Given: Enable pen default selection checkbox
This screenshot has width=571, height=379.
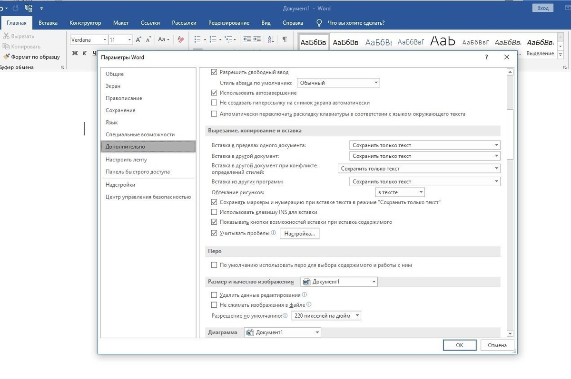Looking at the screenshot, I should click(214, 265).
